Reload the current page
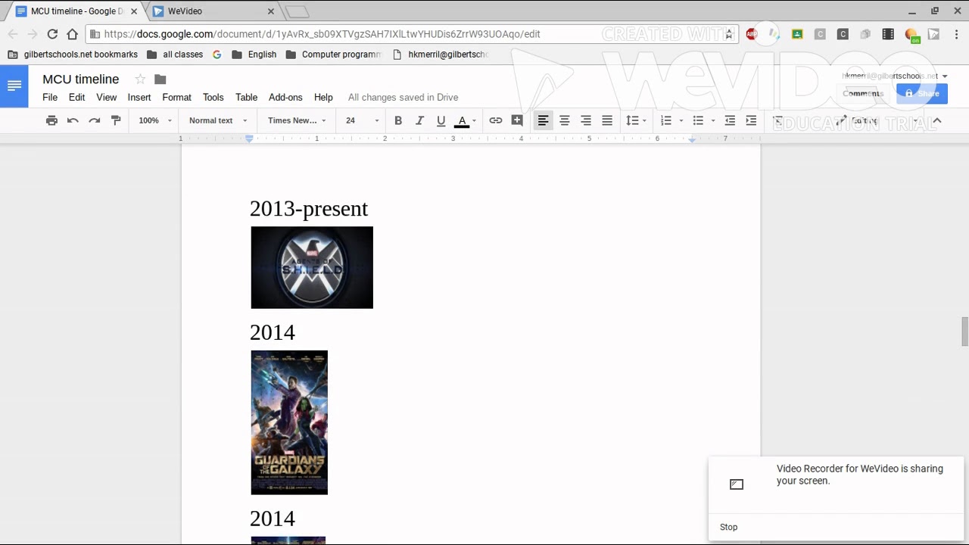The height and width of the screenshot is (545, 969). click(52, 34)
